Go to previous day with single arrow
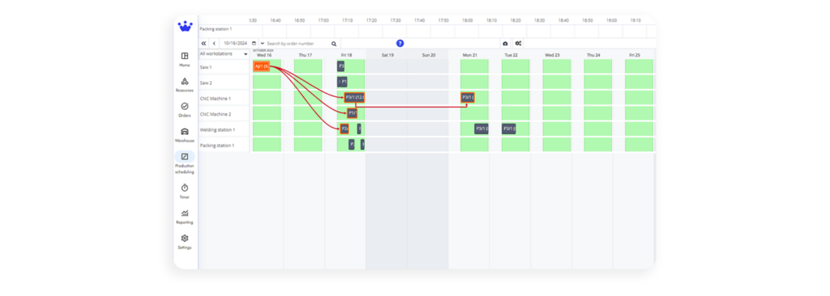 (x=214, y=44)
